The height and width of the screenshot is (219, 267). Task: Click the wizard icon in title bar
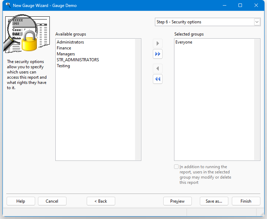tap(8, 6)
